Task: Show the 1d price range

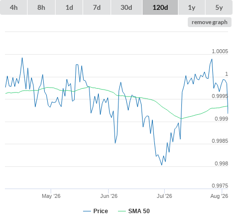Action: point(69,7)
